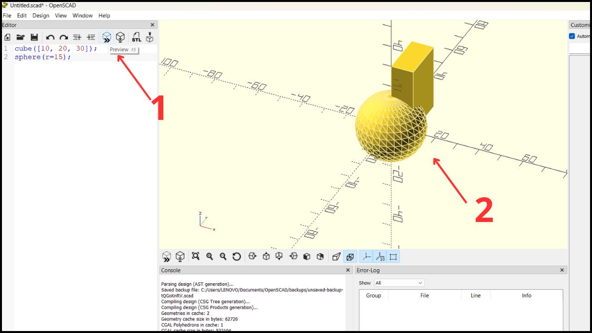
Task: Click the code line 'cube([10, 20, 30]);'
Action: [x=56, y=48]
